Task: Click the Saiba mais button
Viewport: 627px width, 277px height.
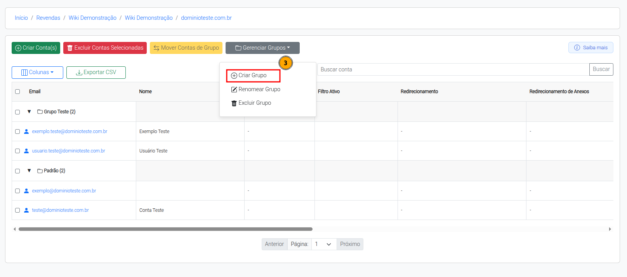Action: tap(591, 48)
